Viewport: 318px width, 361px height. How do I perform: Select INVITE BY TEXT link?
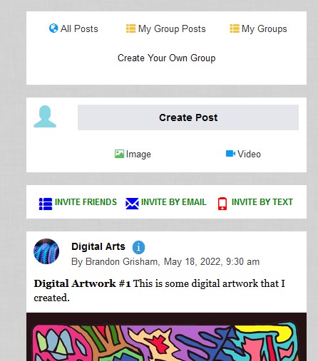[x=262, y=202]
